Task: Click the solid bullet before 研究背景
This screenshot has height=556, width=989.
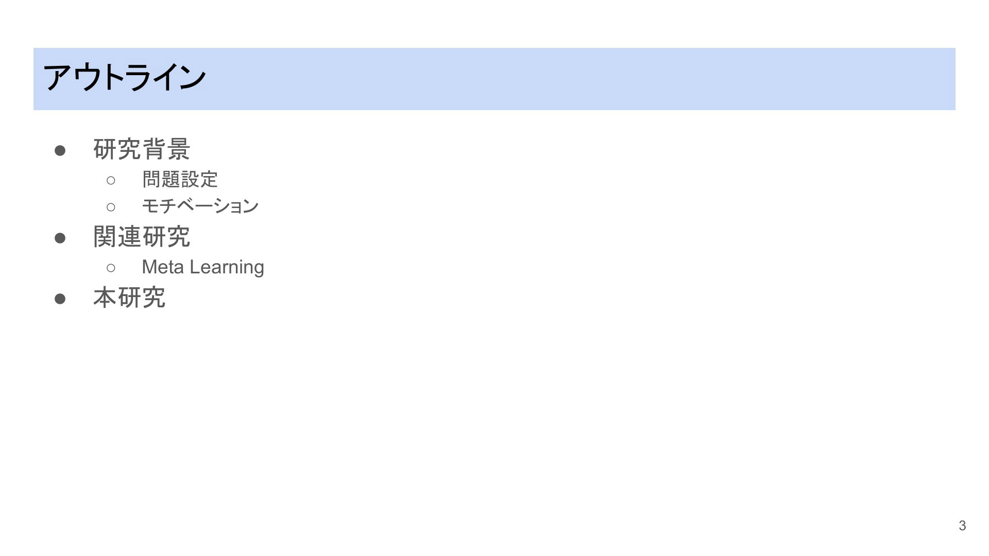Action: (60, 150)
